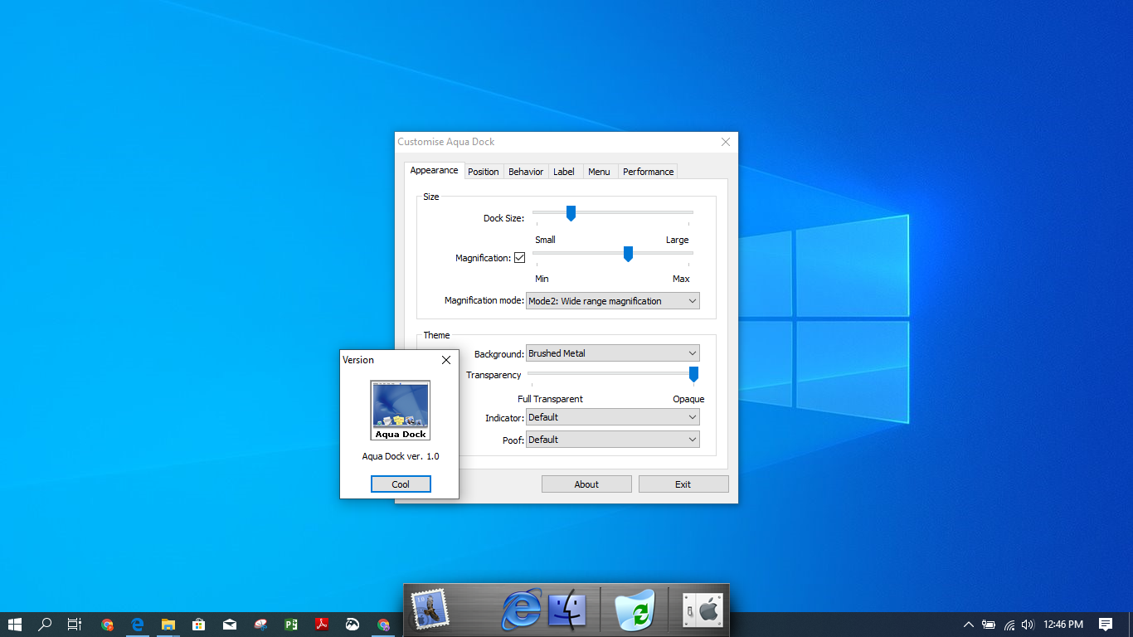This screenshot has height=637, width=1133.
Task: Expand the Magnification mode dropdown
Action: (612, 301)
